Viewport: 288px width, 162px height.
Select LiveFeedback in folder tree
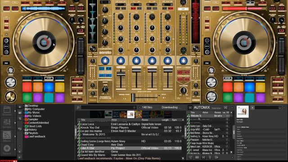pos(36,136)
